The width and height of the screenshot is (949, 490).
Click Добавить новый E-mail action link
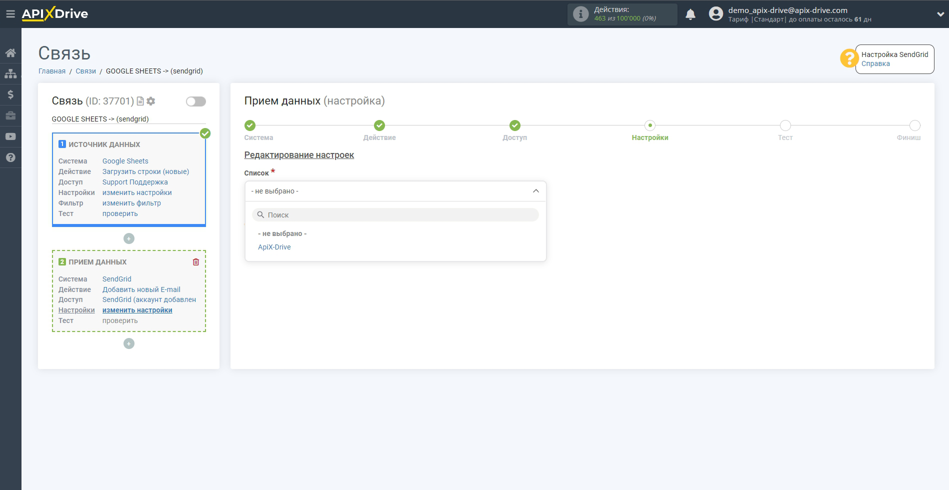141,289
